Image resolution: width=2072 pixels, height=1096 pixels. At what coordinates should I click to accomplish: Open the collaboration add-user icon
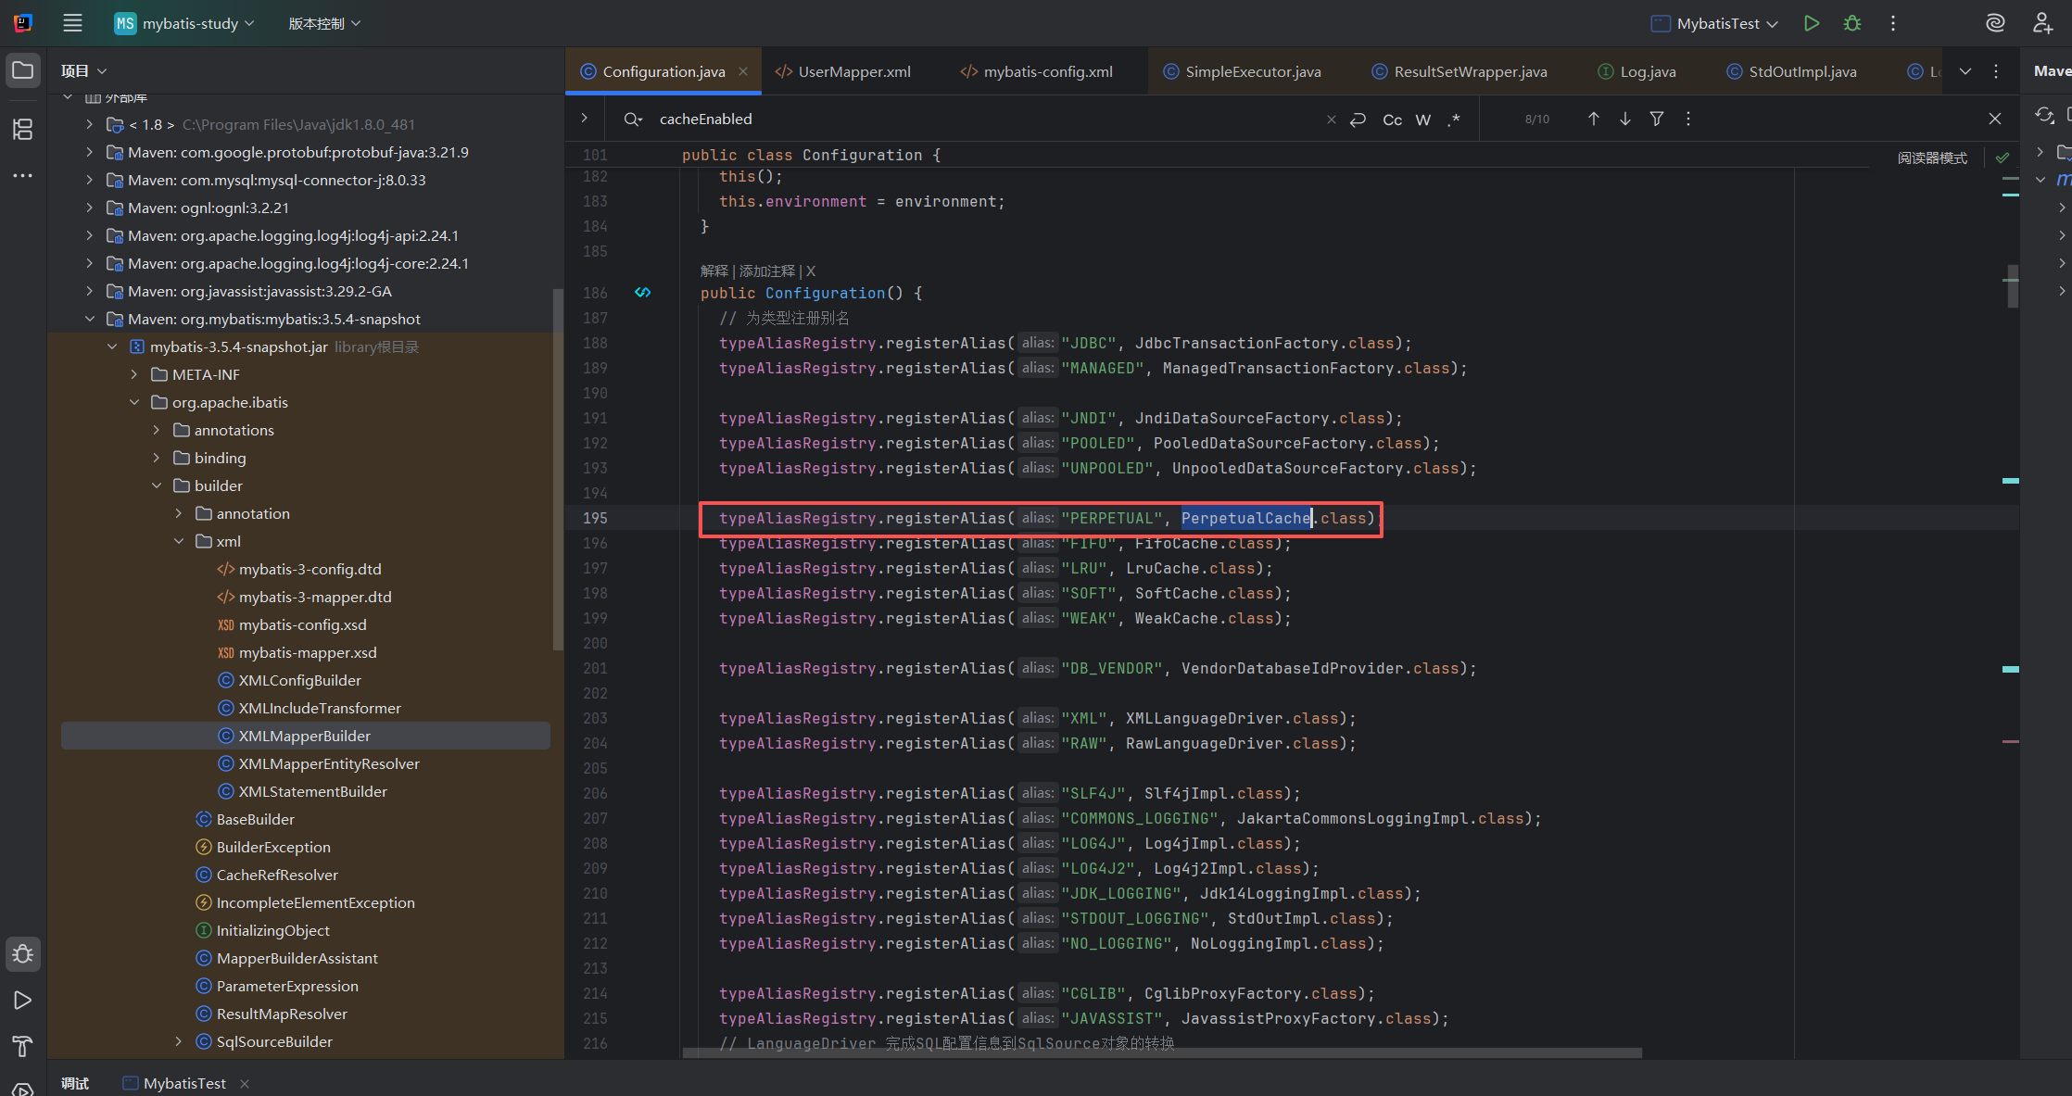[x=2042, y=23]
